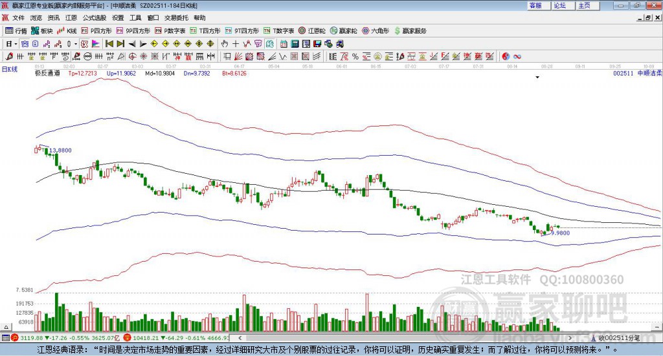Viewport: 663px width, 356px height.
Task: Open the 设置 menu
Action: [118, 17]
